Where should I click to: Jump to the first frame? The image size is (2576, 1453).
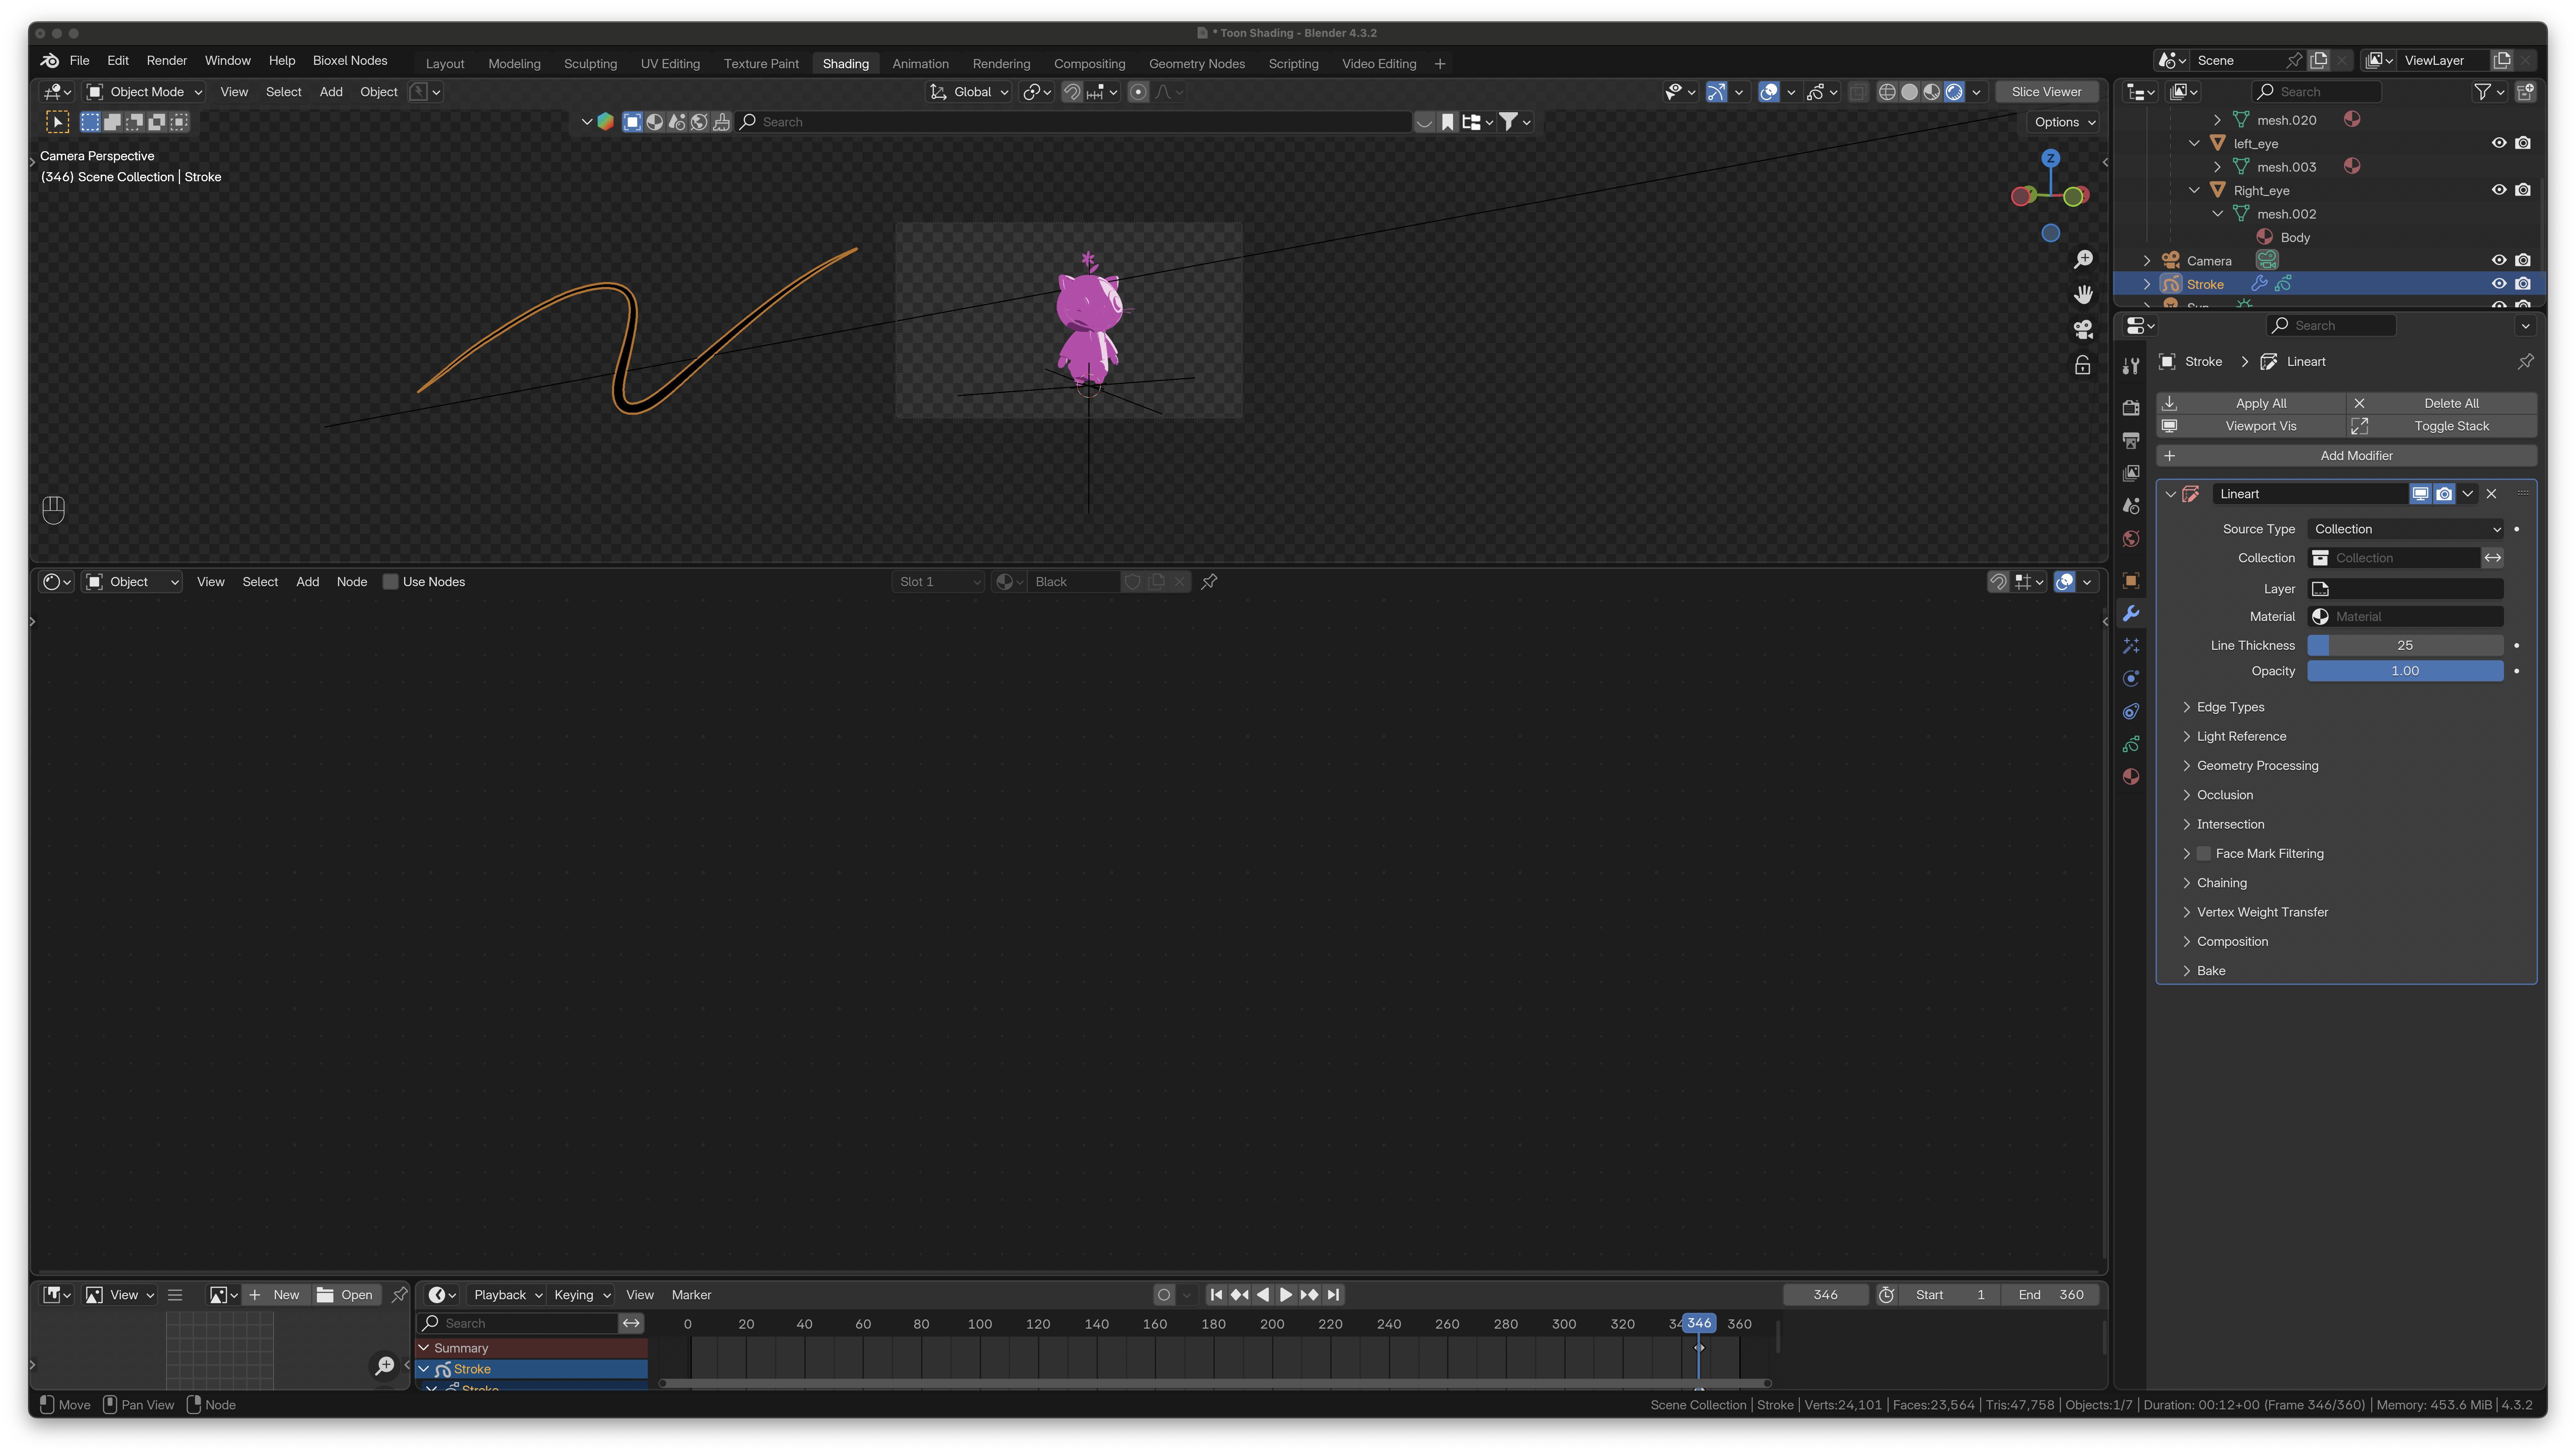click(x=1216, y=1295)
